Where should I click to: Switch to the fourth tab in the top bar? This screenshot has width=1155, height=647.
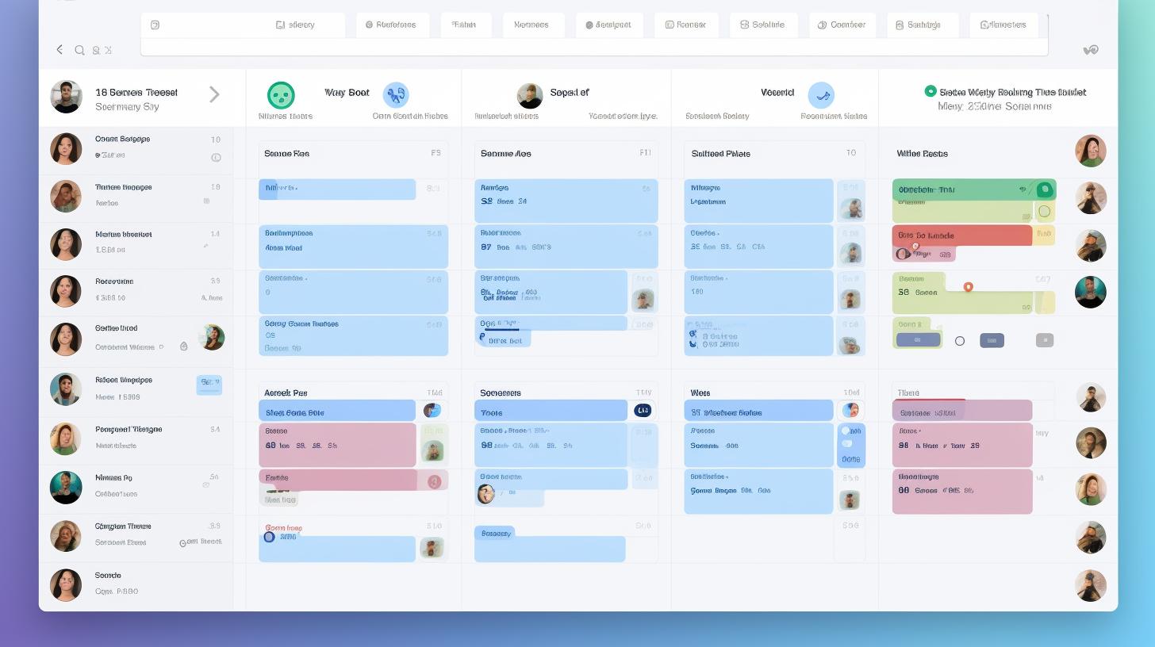click(531, 25)
